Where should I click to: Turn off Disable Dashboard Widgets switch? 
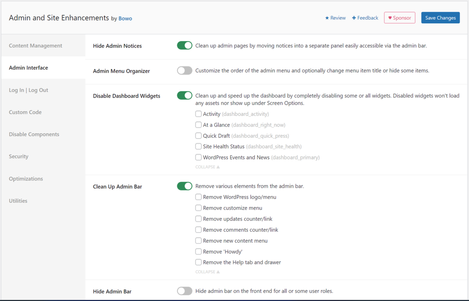point(185,95)
